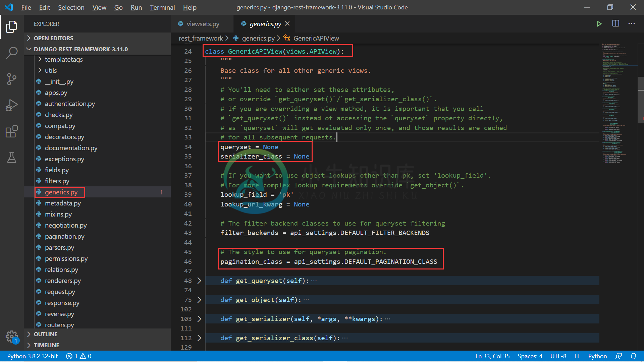Open the Search view icon
Image resolution: width=644 pixels, height=362 pixels.
[x=12, y=53]
